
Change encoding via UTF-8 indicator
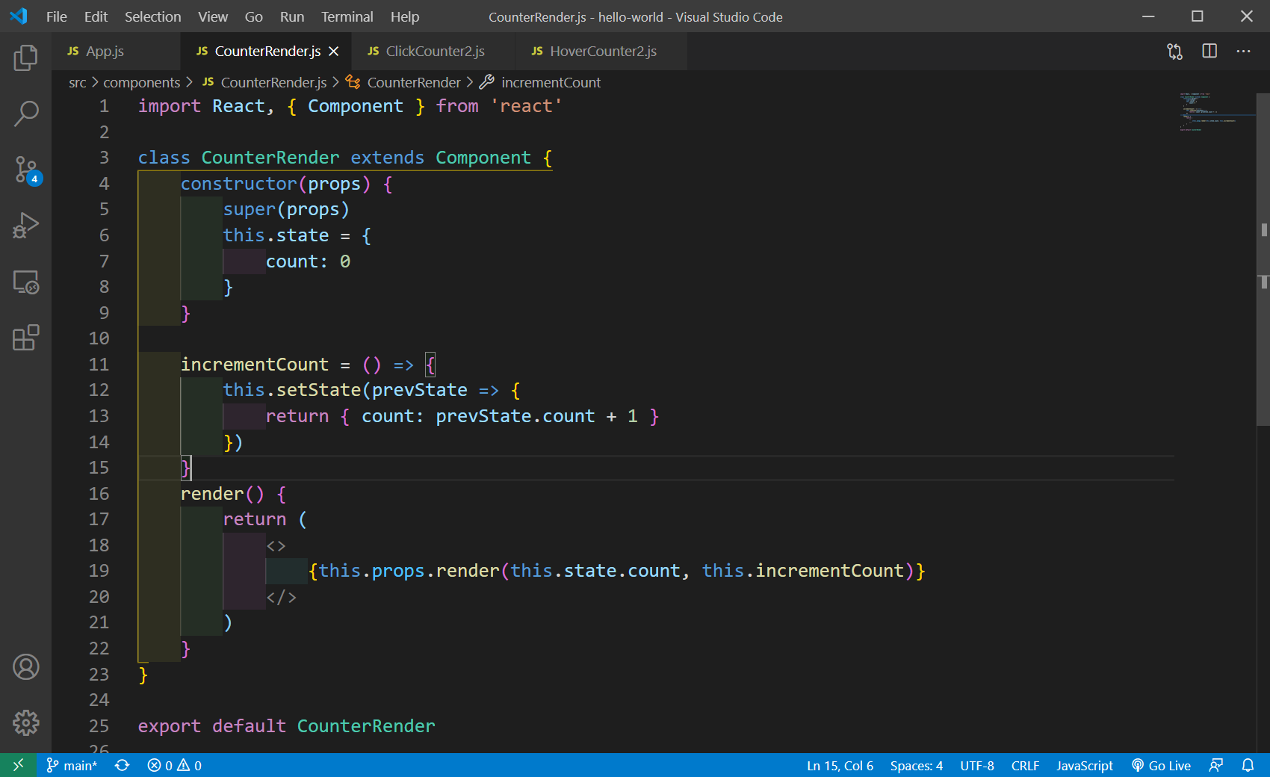click(x=977, y=765)
